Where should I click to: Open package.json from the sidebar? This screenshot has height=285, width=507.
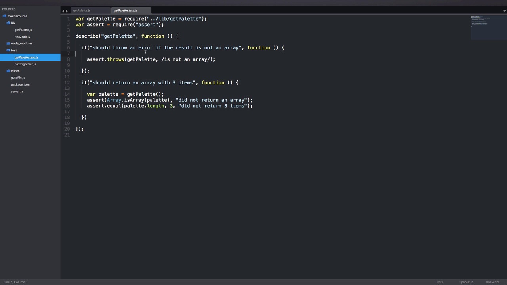coord(20,85)
